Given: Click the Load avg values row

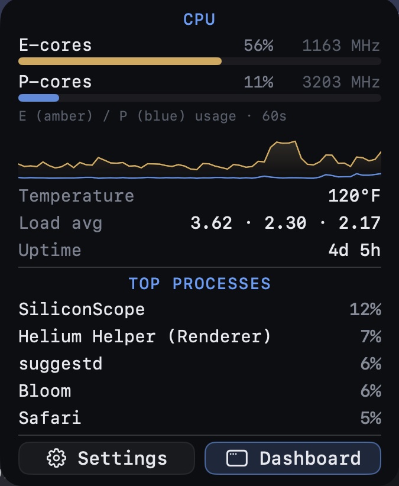Looking at the screenshot, I should [x=200, y=223].
